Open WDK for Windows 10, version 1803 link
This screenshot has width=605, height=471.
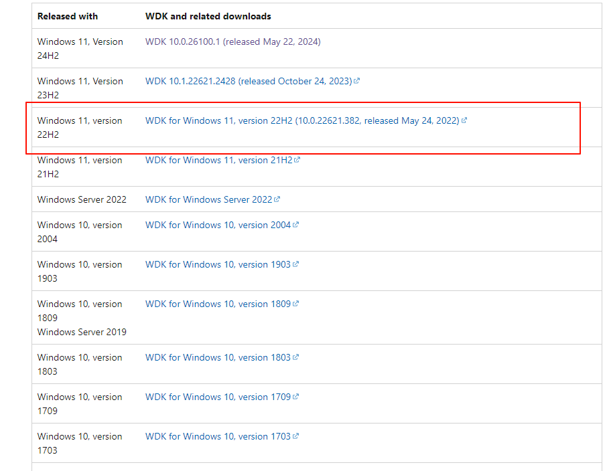[218, 357]
